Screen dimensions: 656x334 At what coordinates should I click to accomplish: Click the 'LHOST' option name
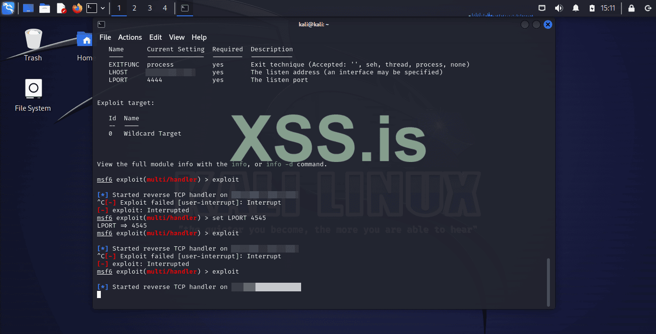(118, 72)
